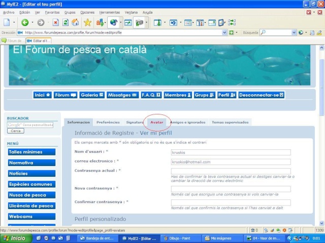Click the Nom d'usuari input field

(231, 152)
